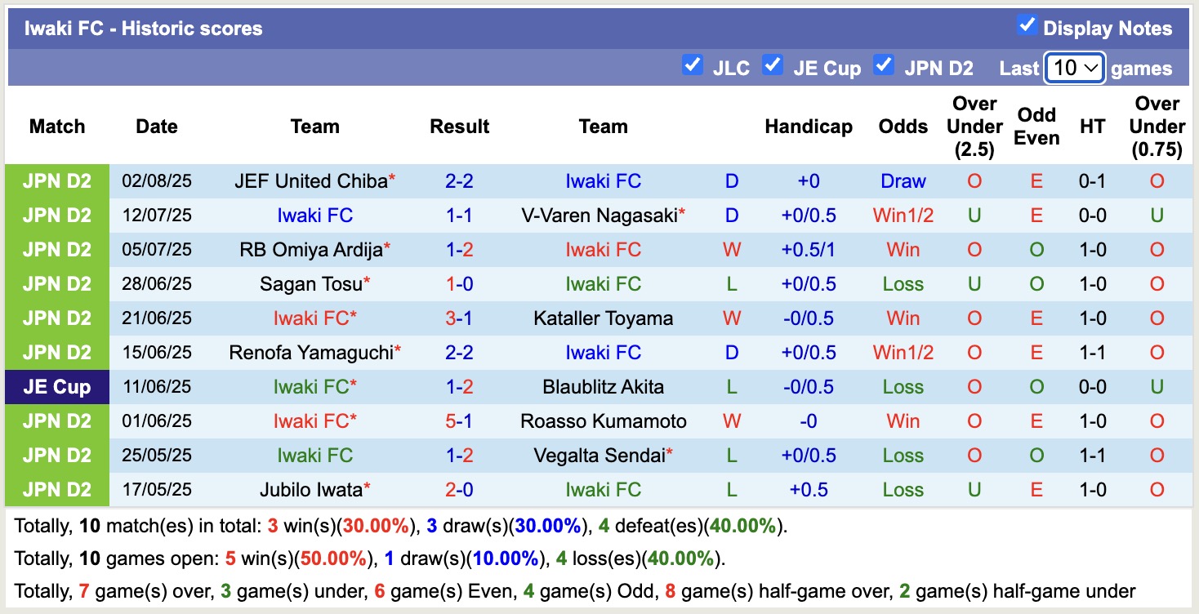The height and width of the screenshot is (614, 1199).
Task: Click the JPN D2 badge on the 21/06/25 row
Action: pos(56,318)
